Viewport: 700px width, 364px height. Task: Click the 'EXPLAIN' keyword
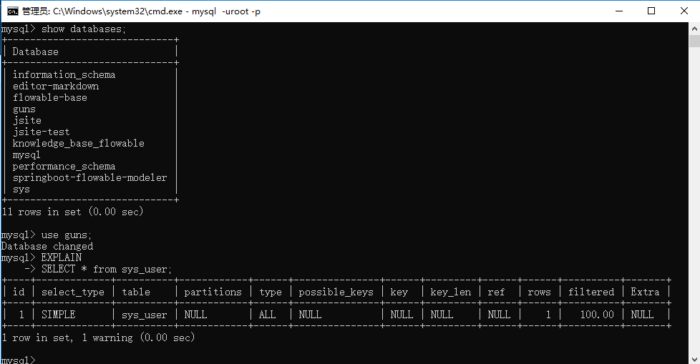[x=62, y=257]
